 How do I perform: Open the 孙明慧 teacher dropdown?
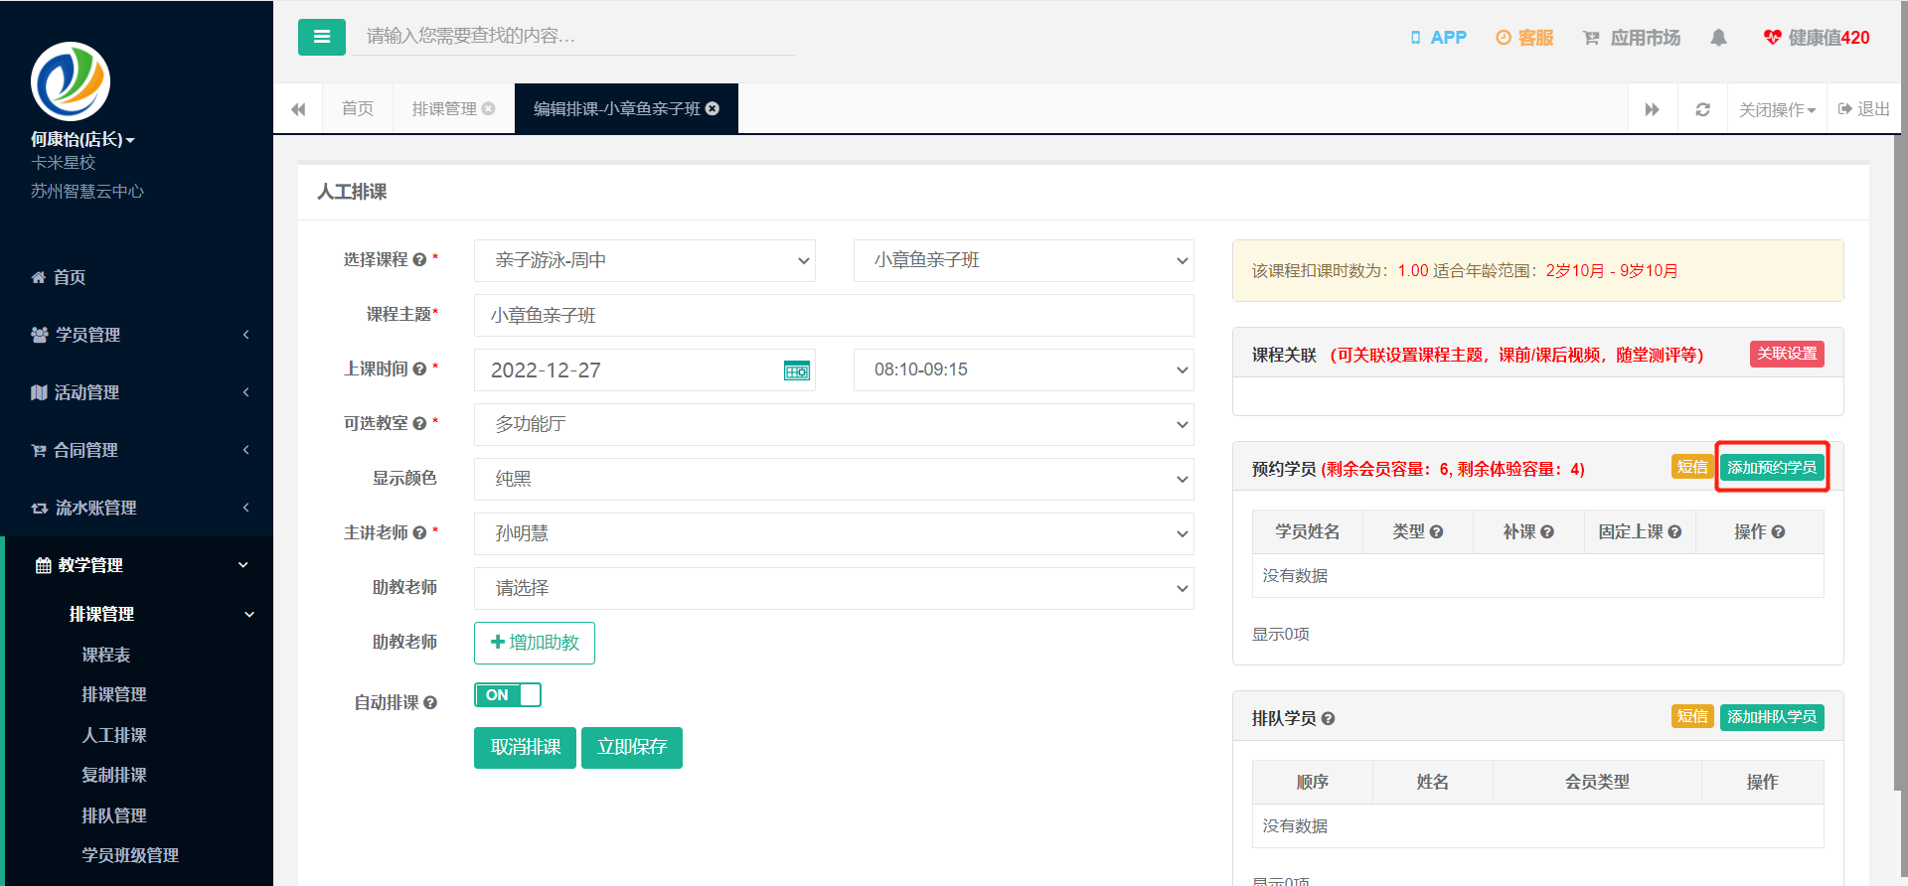834,533
